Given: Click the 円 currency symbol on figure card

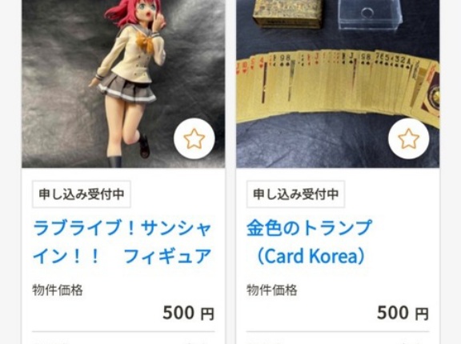Looking at the screenshot, I should click(x=207, y=314).
